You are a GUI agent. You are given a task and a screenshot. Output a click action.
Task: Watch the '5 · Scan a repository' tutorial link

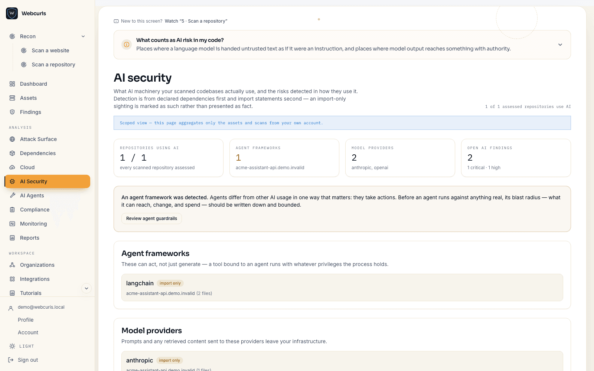pyautogui.click(x=196, y=21)
